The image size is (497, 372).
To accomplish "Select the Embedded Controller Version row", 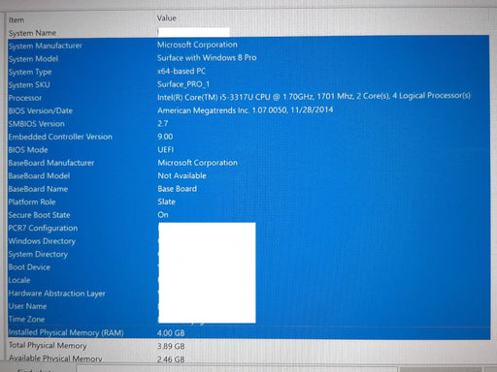I will [248, 137].
